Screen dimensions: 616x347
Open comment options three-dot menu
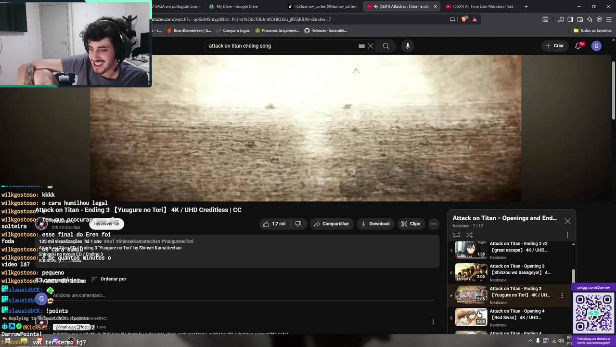tap(433, 322)
